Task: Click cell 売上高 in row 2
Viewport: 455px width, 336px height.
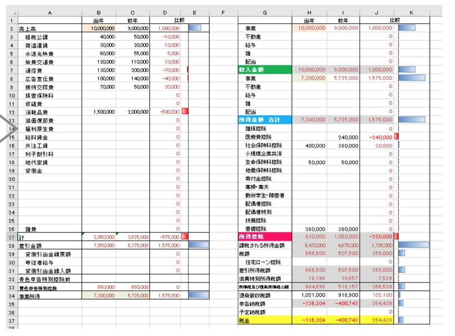Action: pos(50,28)
